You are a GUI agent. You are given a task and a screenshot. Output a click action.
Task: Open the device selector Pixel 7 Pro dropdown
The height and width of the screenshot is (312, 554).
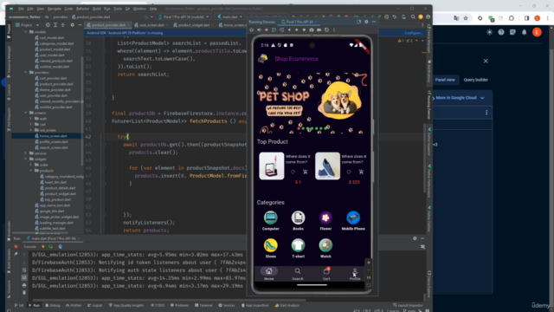[184, 16]
